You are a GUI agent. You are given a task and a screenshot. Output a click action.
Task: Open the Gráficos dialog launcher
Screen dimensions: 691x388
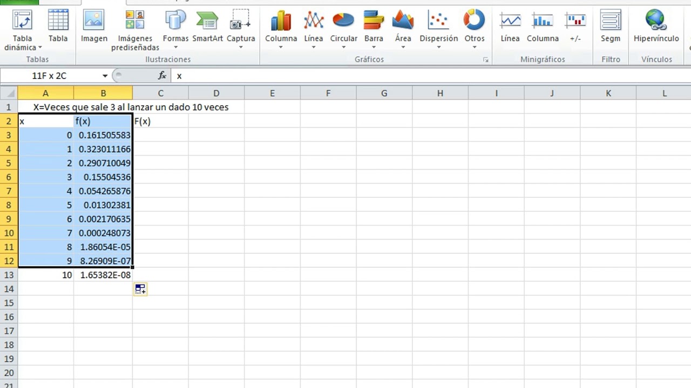point(485,60)
